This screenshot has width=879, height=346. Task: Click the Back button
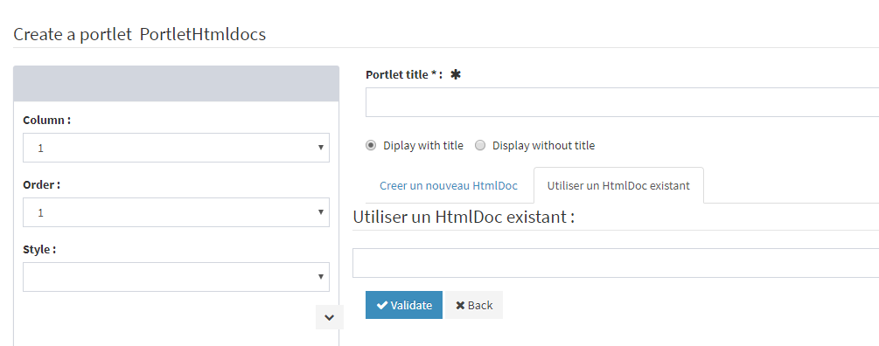coord(474,305)
